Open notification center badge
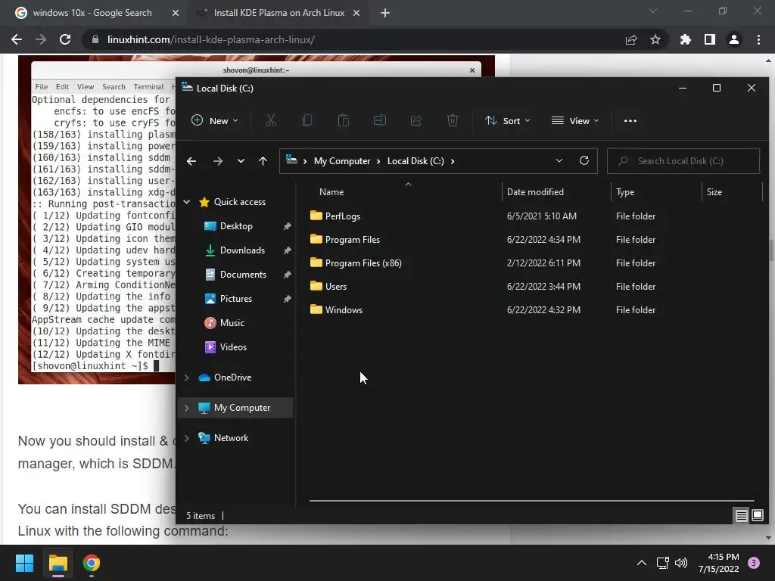The image size is (775, 581). coord(754,563)
